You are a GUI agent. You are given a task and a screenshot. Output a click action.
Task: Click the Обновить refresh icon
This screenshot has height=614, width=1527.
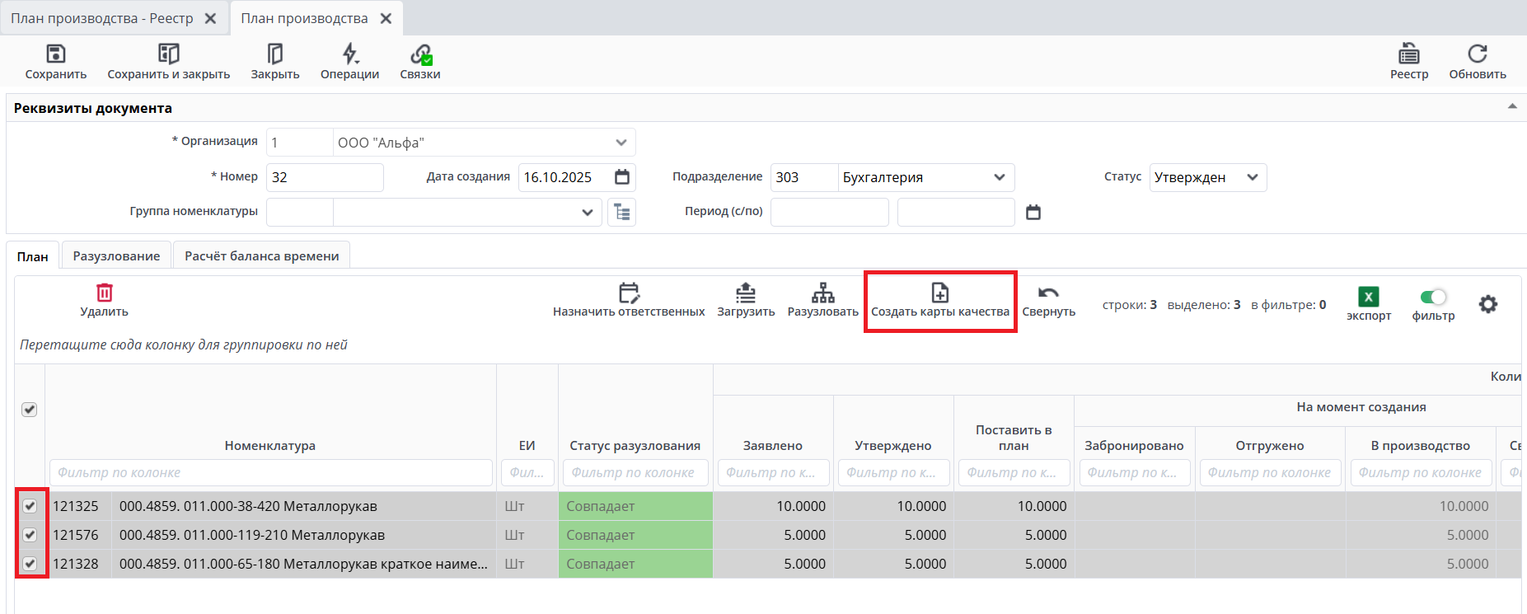(1477, 54)
